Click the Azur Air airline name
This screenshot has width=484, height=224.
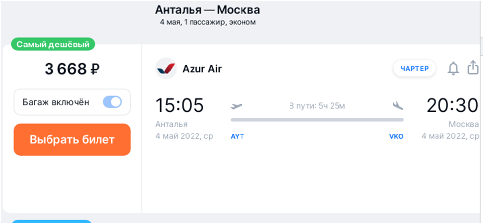(x=202, y=69)
